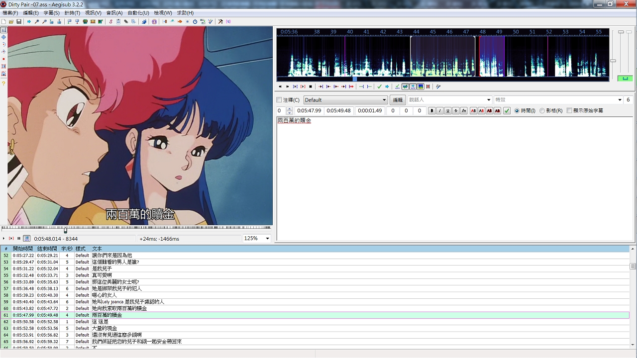Open the Automation scripts icon
Image resolution: width=637 pixels, height=358 pixels.
(x=144, y=22)
